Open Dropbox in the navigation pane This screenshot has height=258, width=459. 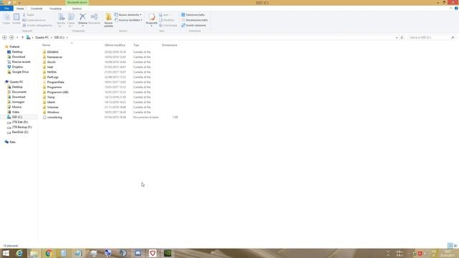17,67
